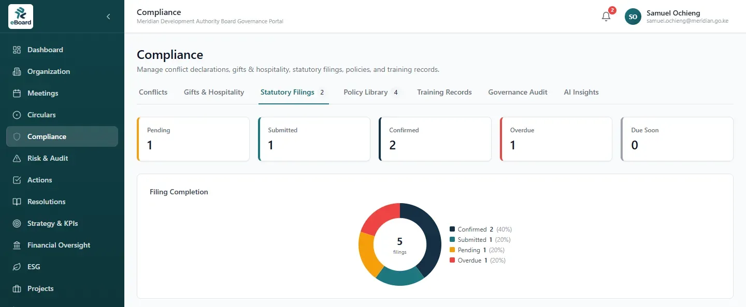Click the Dashboard grid icon
This screenshot has height=307, width=746.
pos(17,50)
